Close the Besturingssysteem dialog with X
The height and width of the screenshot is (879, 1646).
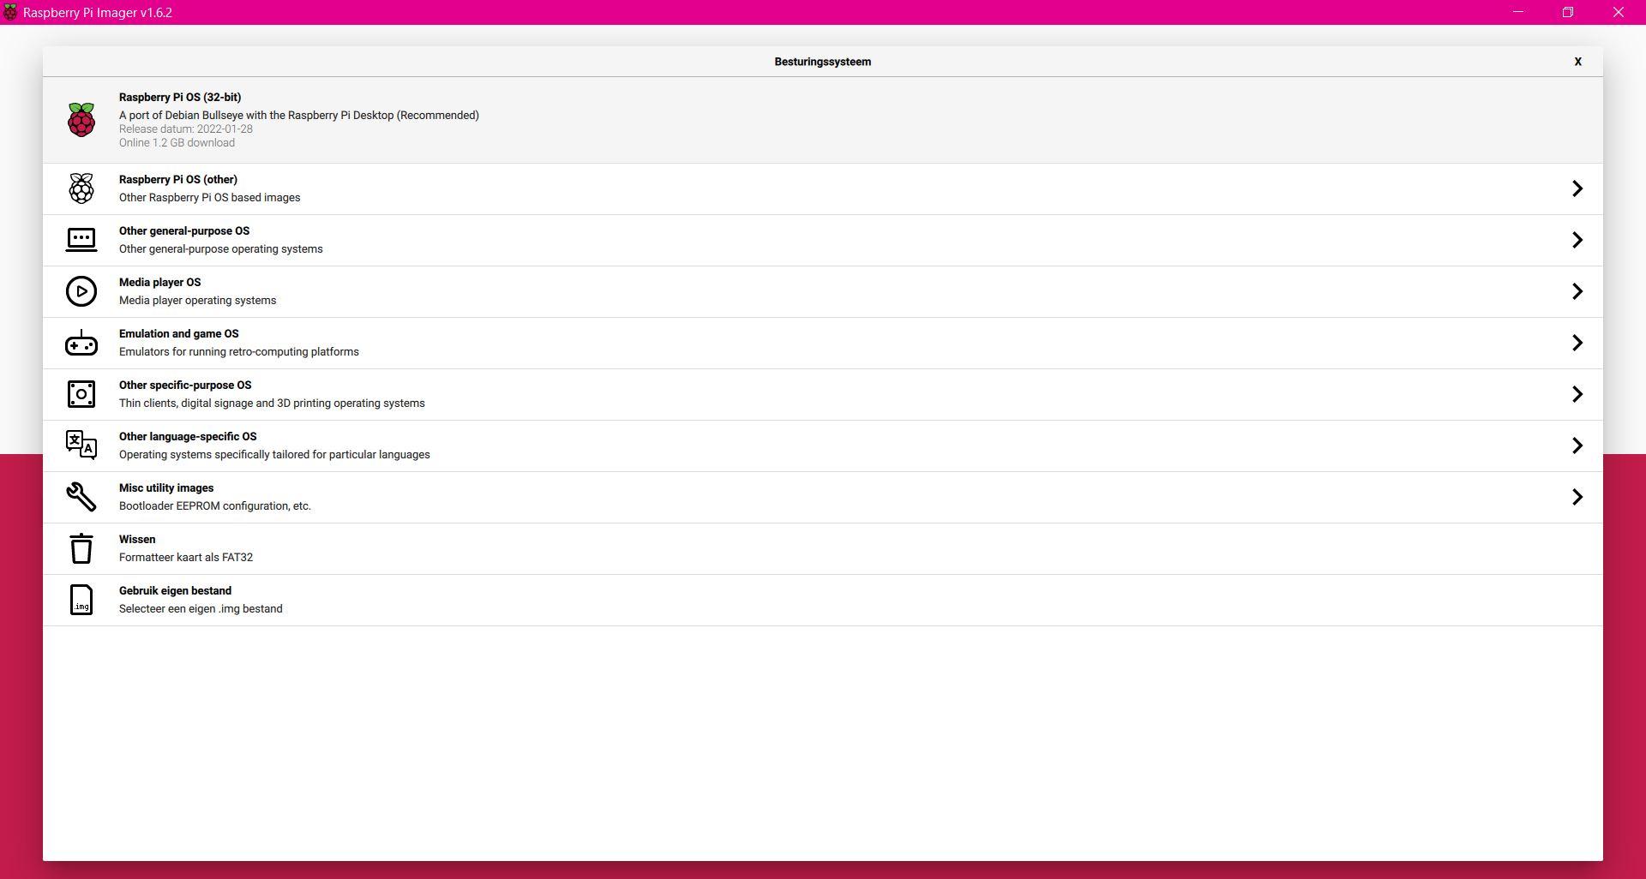click(x=1577, y=62)
